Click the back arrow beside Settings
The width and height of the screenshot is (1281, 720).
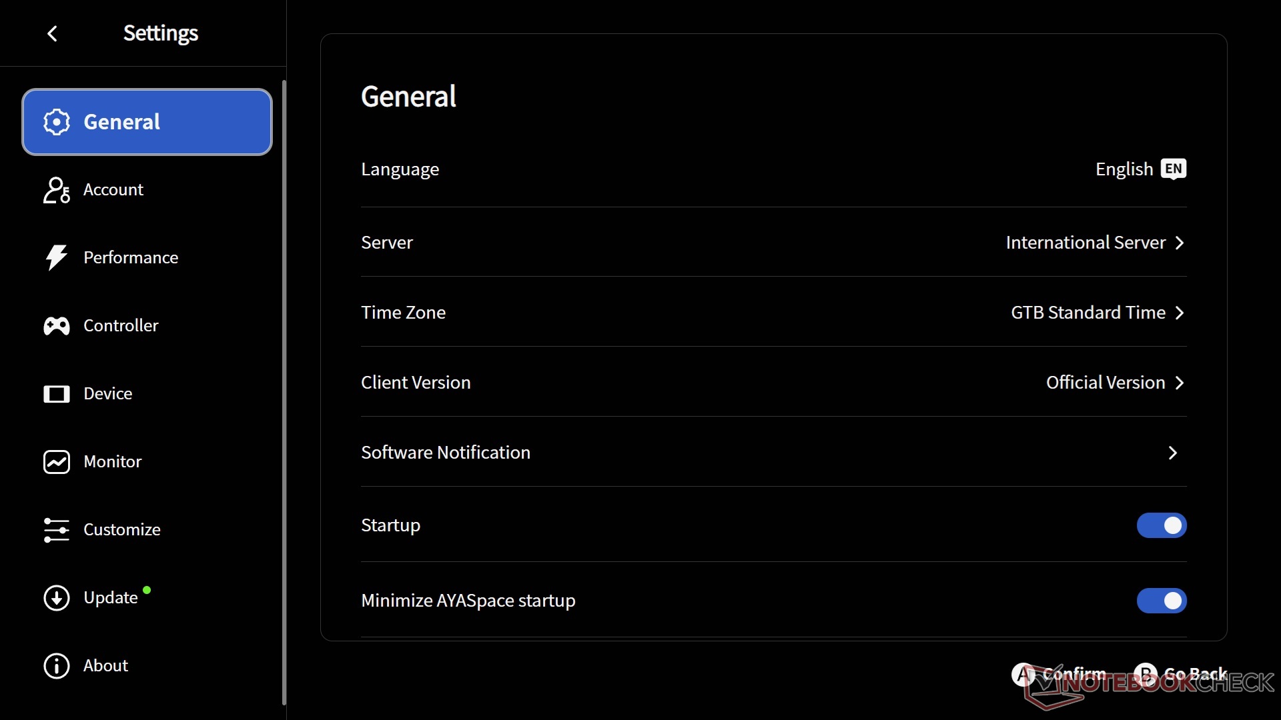(x=53, y=33)
